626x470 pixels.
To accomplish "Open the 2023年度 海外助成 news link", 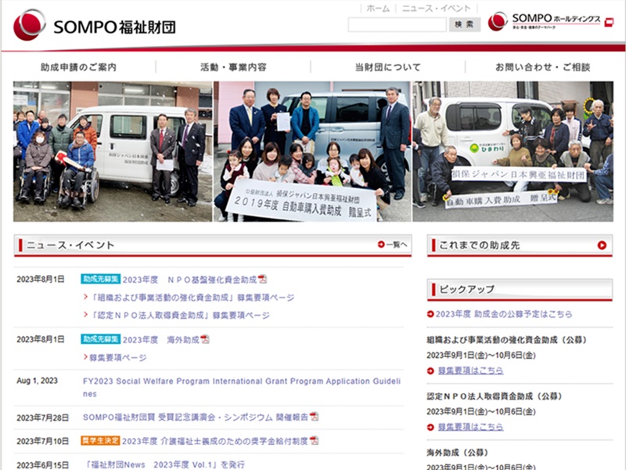I will pos(161,340).
